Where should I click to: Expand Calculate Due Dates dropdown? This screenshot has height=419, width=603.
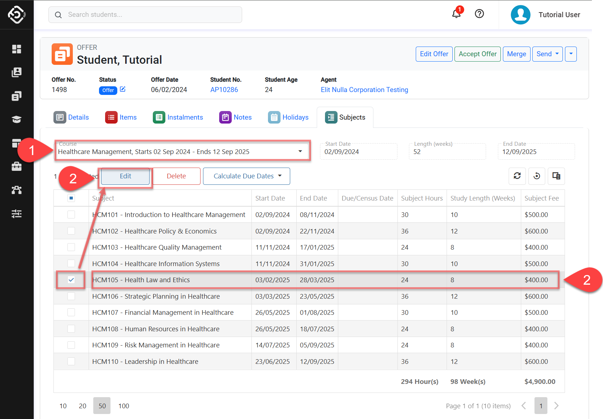click(x=246, y=176)
